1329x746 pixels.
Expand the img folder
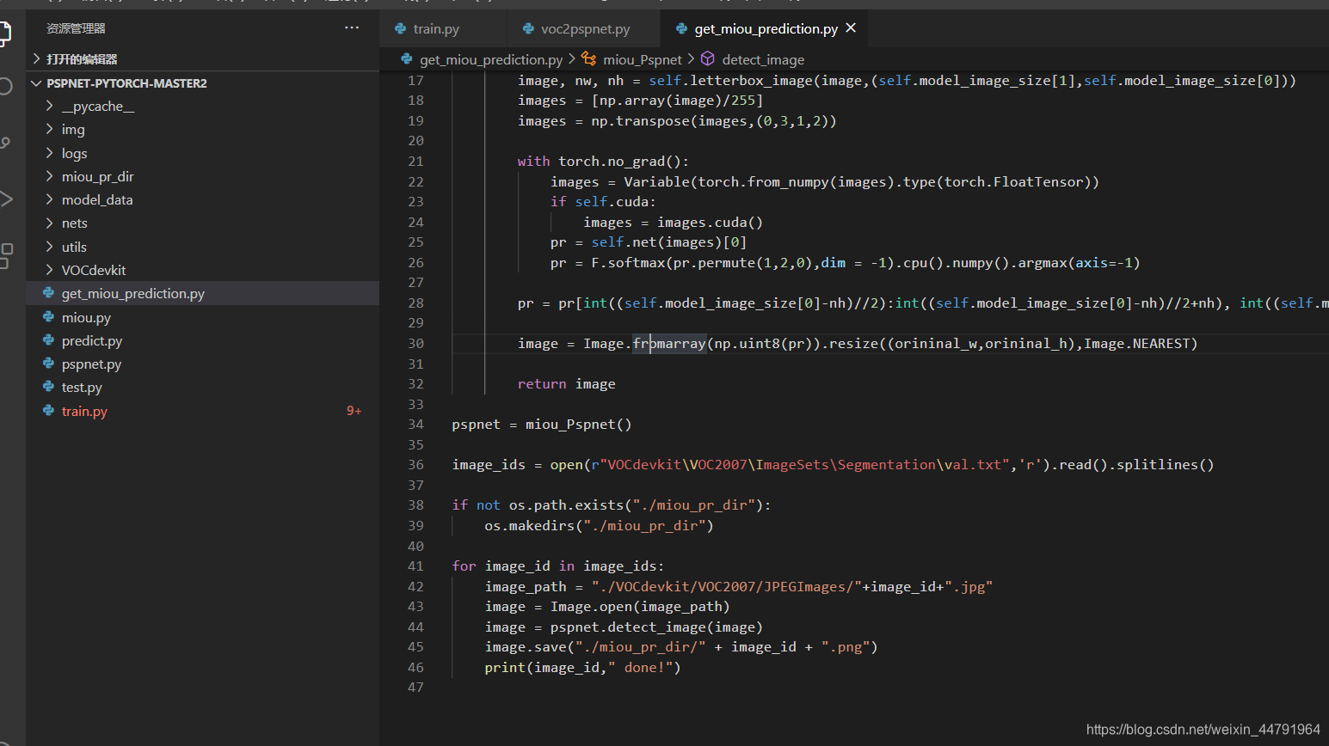[x=49, y=129]
